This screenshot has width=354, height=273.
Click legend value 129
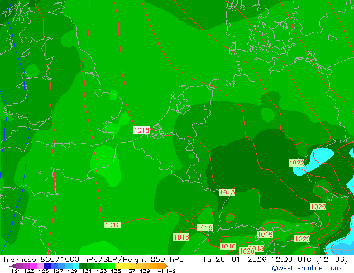click(x=73, y=271)
